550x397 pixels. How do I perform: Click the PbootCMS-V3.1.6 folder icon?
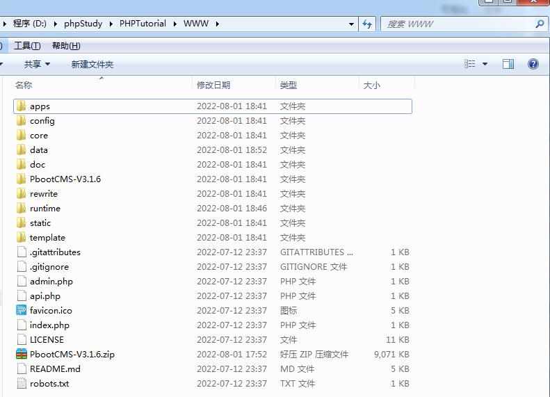click(21, 179)
